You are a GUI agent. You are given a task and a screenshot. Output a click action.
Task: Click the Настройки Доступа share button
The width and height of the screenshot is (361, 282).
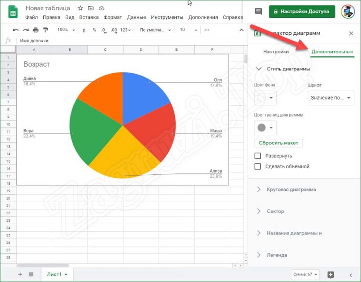tap(302, 11)
